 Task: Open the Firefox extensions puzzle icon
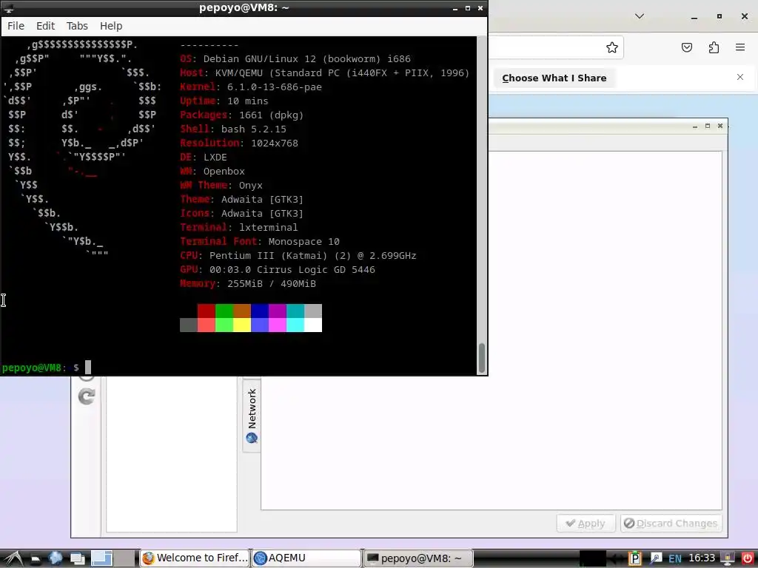(714, 47)
